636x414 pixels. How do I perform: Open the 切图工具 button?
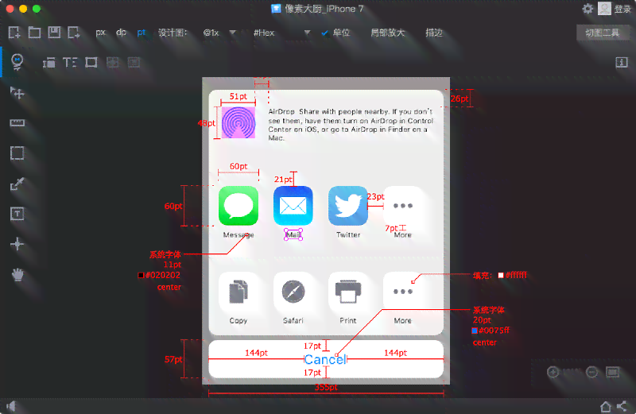coord(603,33)
